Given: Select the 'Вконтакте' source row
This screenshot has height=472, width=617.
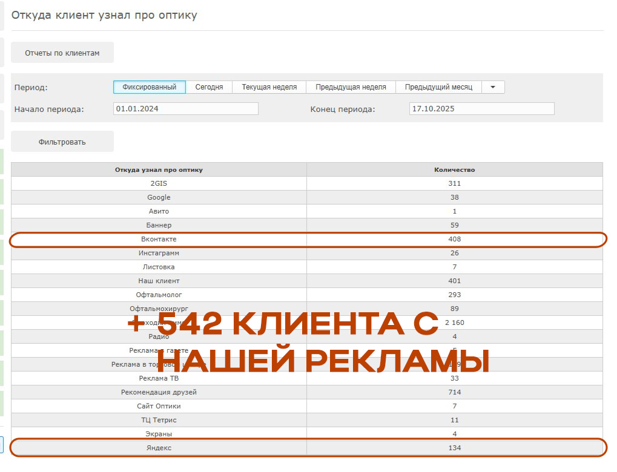Looking at the screenshot, I should coord(159,239).
